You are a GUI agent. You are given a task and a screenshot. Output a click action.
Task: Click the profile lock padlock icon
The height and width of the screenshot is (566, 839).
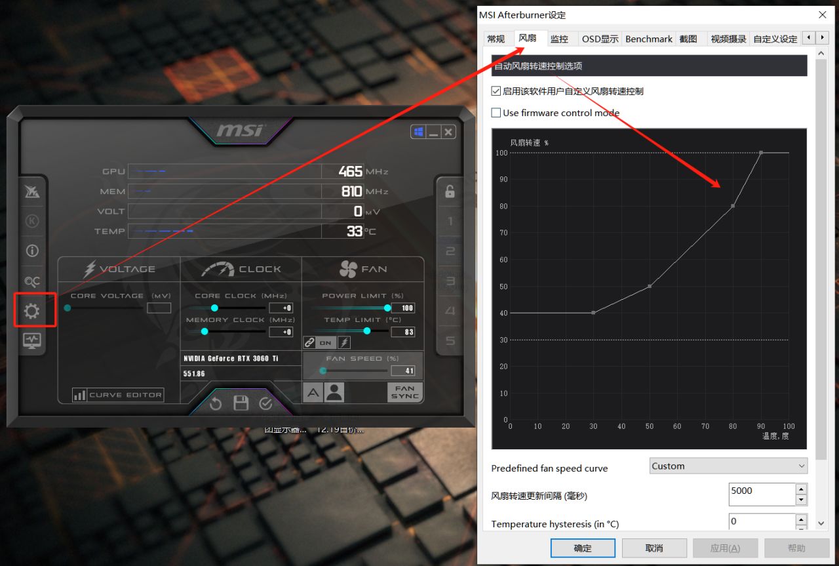tap(450, 192)
